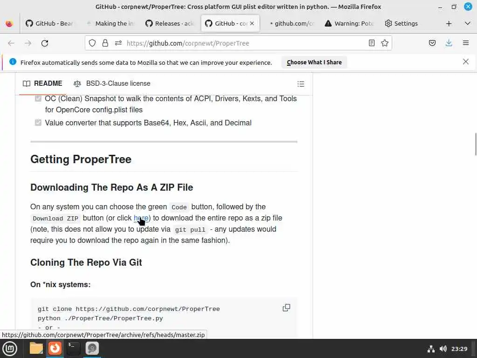Click the git clone command line text
The height and width of the screenshot is (358, 477).
point(129,309)
